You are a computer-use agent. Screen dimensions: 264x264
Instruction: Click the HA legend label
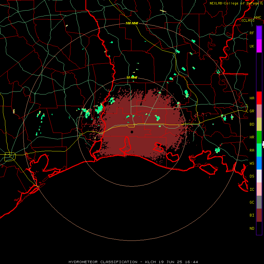(252, 98)
